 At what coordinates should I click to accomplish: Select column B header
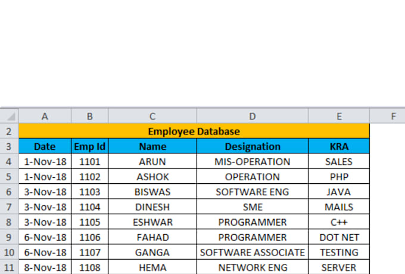click(89, 116)
